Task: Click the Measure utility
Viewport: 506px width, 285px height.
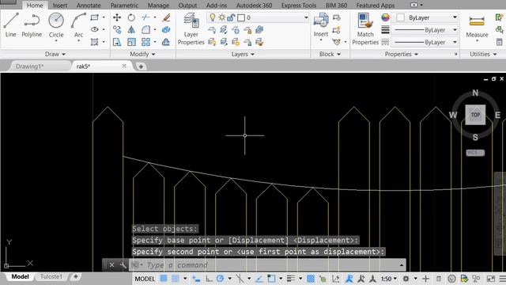Action: pyautogui.click(x=477, y=26)
